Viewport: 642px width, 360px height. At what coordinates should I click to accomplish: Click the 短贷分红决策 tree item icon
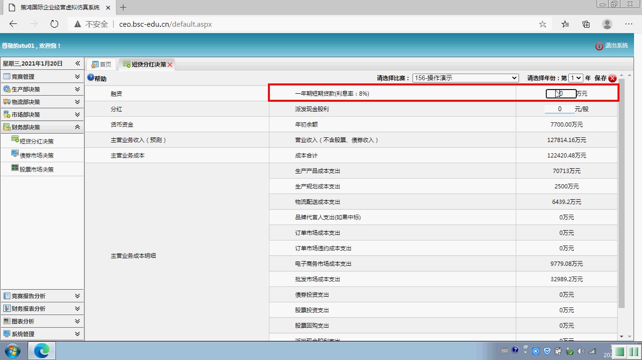pos(15,140)
